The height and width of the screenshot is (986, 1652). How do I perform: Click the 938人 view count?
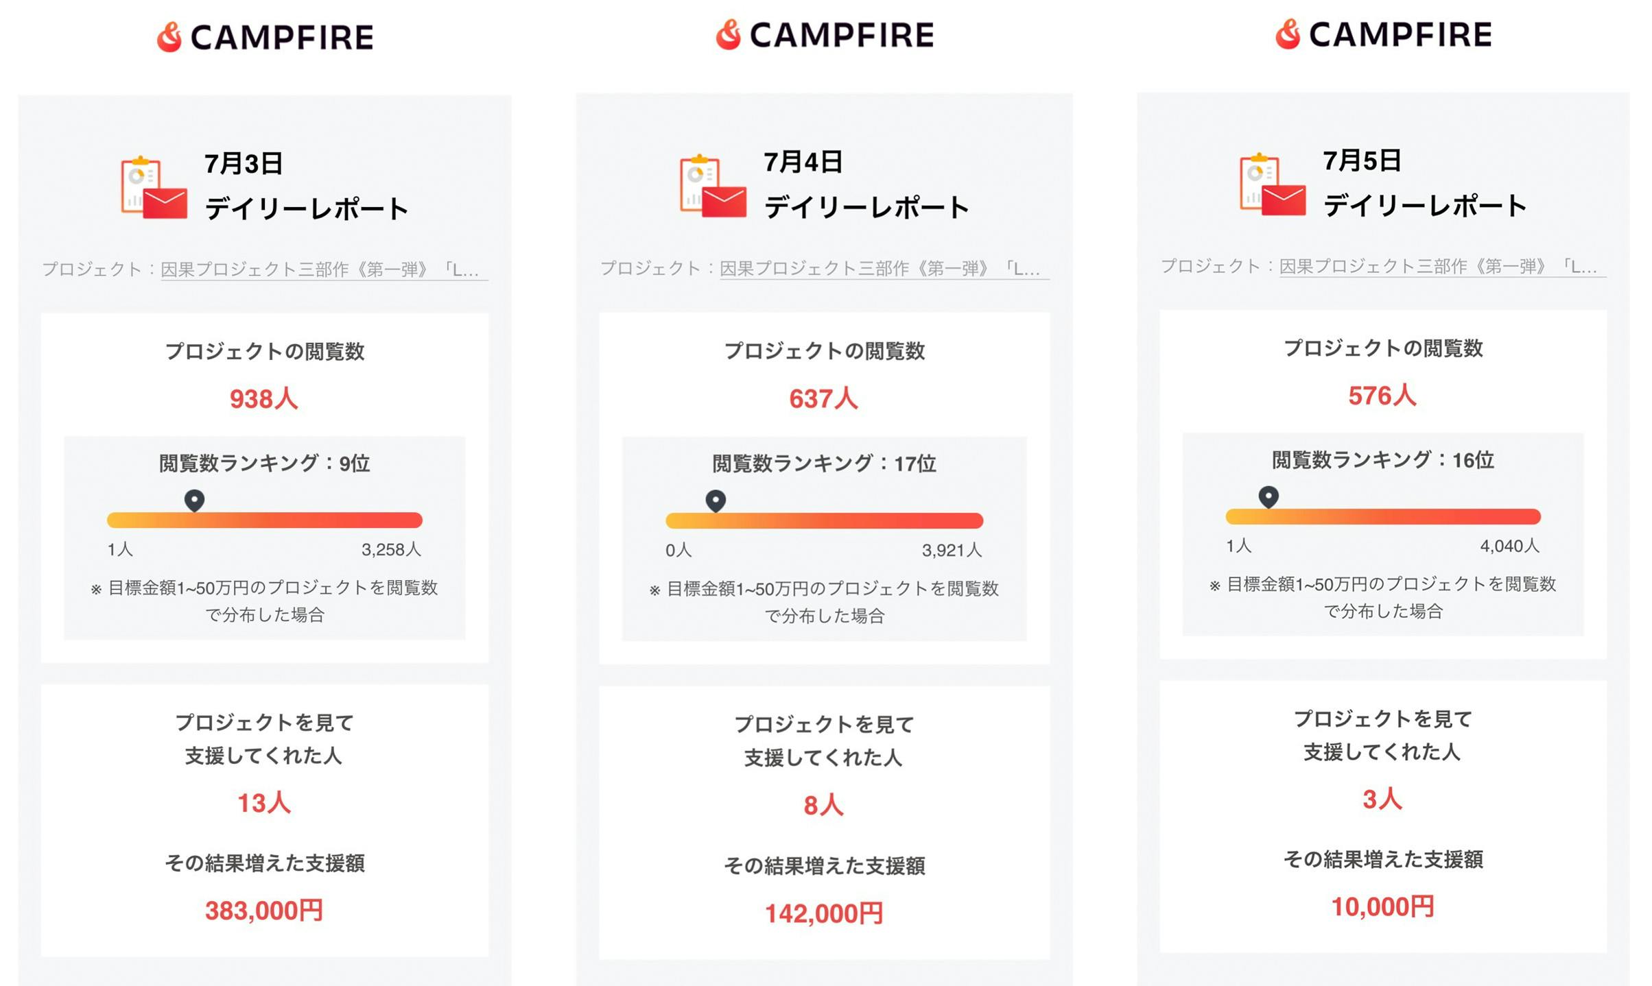[x=264, y=399]
